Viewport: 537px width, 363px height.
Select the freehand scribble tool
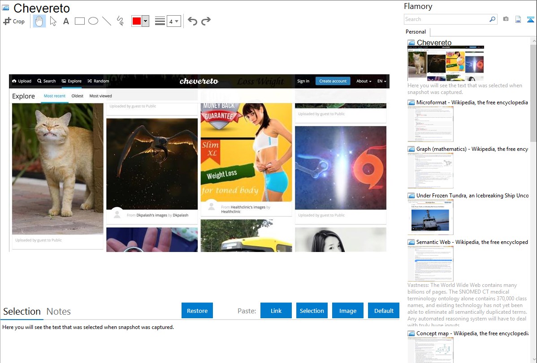click(x=120, y=21)
